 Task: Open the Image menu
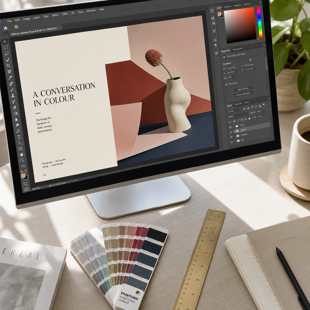(27, 19)
